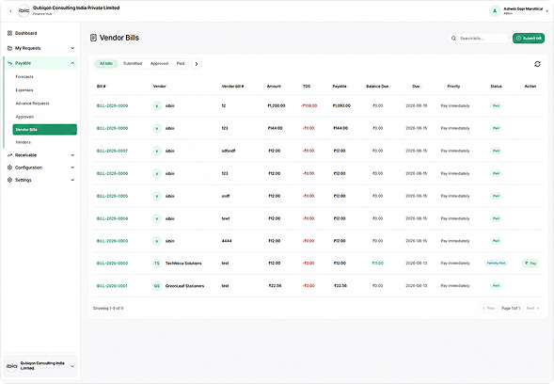Click the TechNova Solutions vendor name
554x384 pixels.
(183, 264)
